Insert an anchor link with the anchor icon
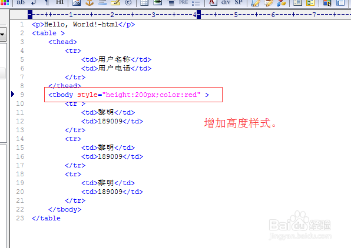 [90, 2]
